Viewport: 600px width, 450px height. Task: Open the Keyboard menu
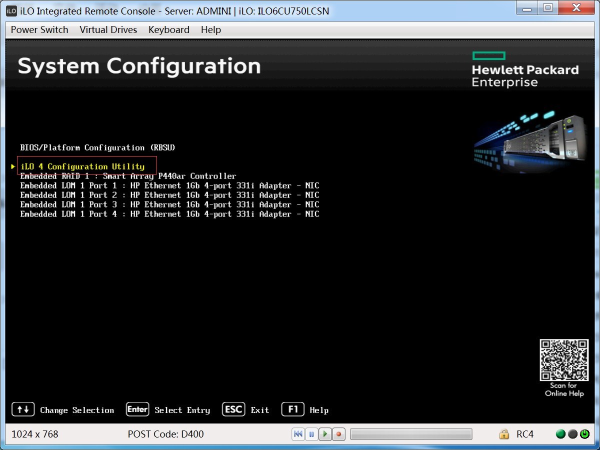(x=169, y=30)
